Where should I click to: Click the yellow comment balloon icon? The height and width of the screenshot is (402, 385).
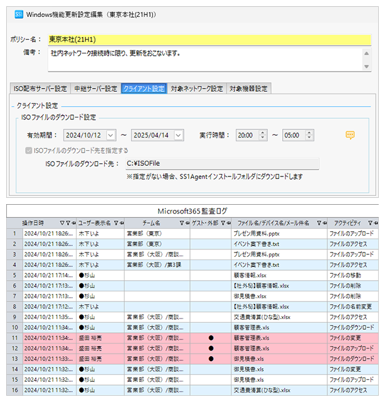click(350, 135)
